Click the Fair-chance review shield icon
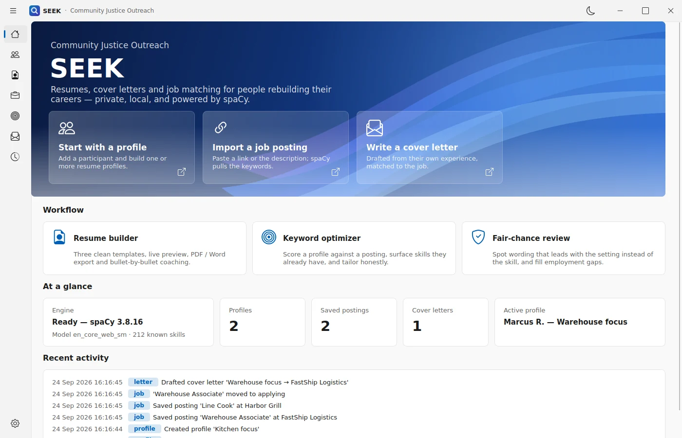This screenshot has width=682, height=438. pyautogui.click(x=478, y=237)
